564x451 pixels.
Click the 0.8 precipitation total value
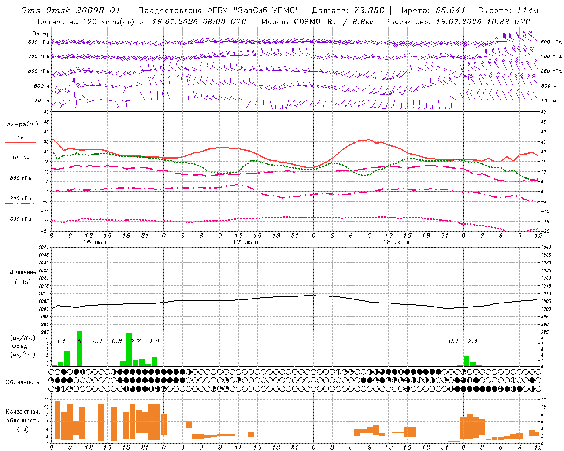coord(117,341)
